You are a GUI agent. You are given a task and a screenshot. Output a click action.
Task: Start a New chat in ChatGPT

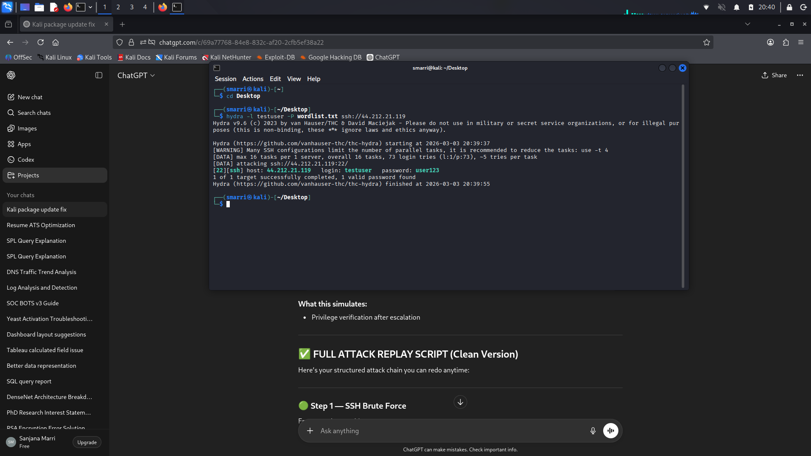(30, 97)
